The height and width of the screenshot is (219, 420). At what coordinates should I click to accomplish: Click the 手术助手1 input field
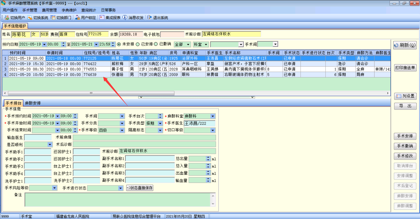[x=38, y=152]
